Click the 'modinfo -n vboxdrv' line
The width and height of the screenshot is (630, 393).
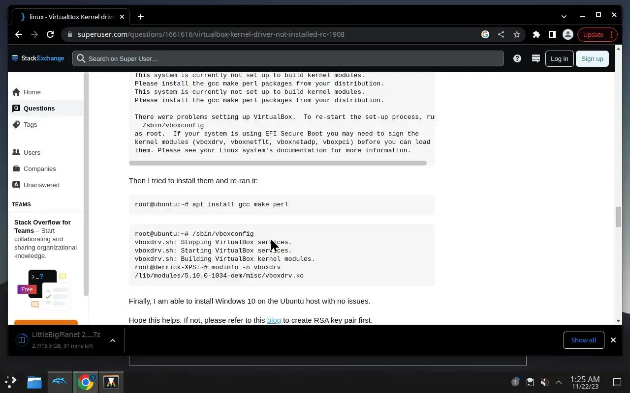point(208,267)
